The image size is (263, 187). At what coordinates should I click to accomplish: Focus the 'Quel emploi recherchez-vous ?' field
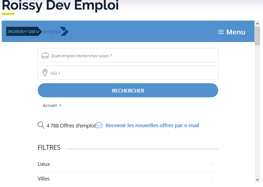pyautogui.click(x=128, y=56)
